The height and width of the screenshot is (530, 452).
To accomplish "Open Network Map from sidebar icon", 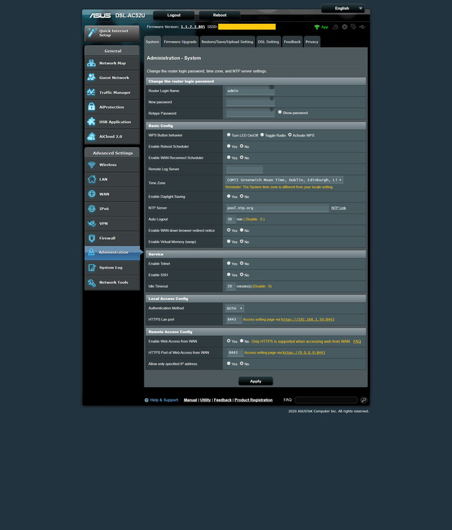I will coord(91,63).
